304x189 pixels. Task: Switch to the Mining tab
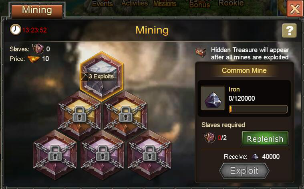click(x=37, y=10)
